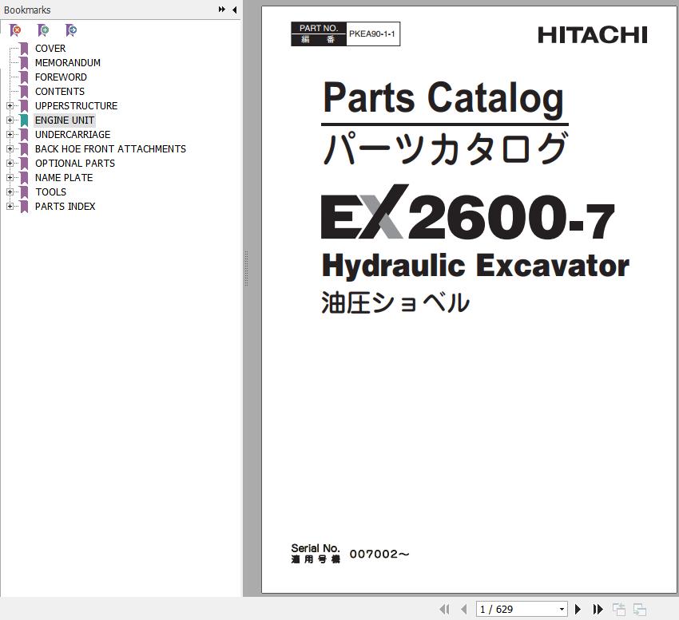679x620 pixels.
Task: Select the UNDERCARRIAGE bookmark label
Action: (x=73, y=135)
